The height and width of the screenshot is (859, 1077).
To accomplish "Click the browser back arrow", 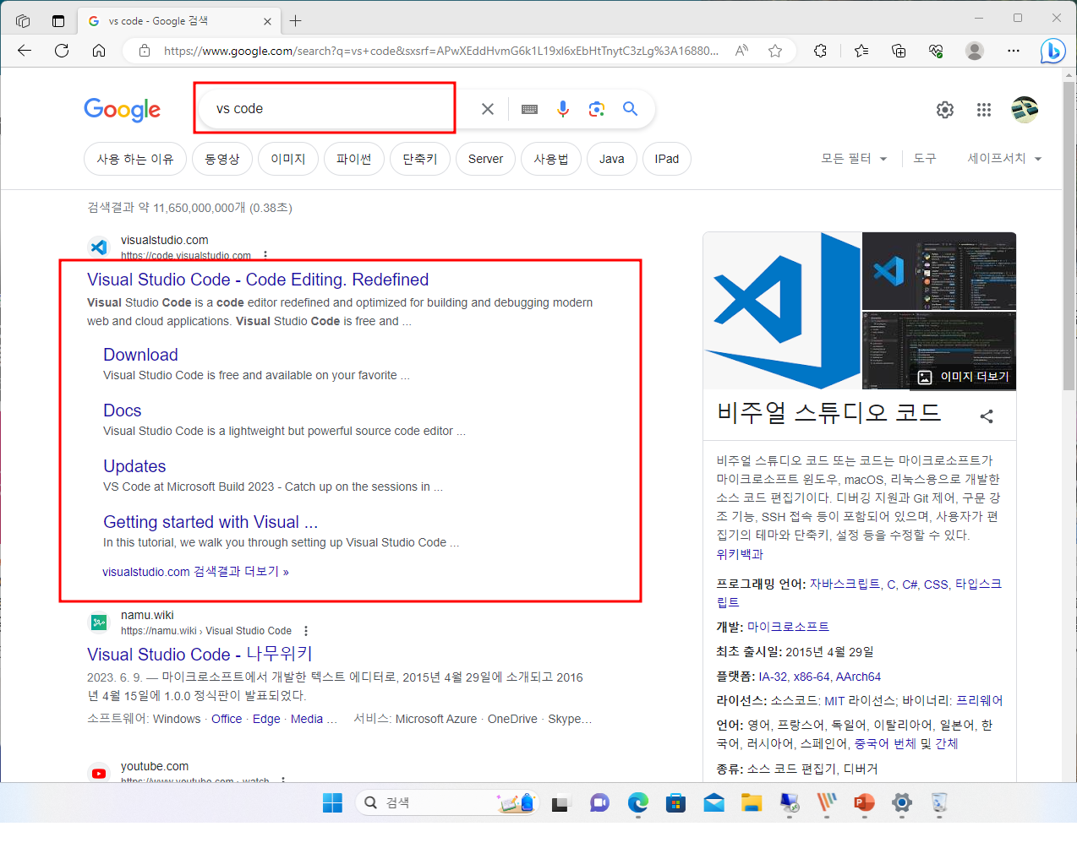I will pyautogui.click(x=25, y=51).
